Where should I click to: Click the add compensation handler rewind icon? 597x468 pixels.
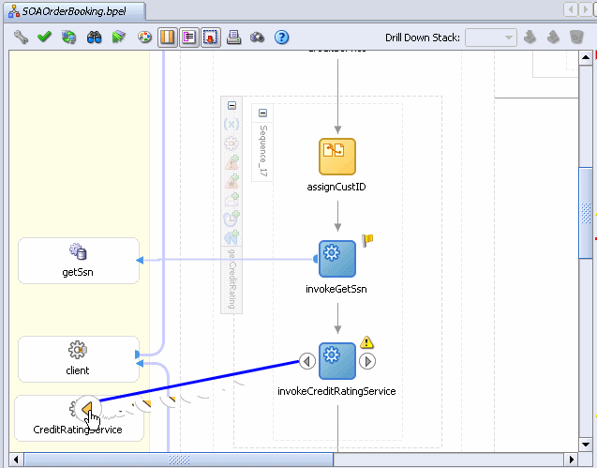[x=231, y=238]
